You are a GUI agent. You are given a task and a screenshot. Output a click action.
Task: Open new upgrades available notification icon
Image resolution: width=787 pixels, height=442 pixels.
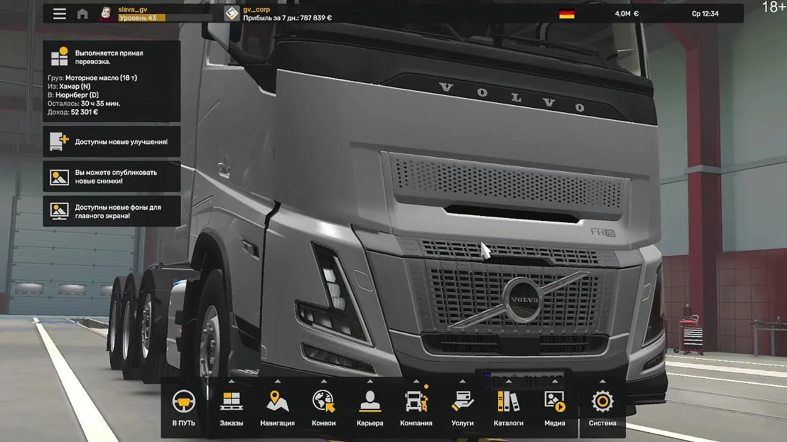[60, 142]
